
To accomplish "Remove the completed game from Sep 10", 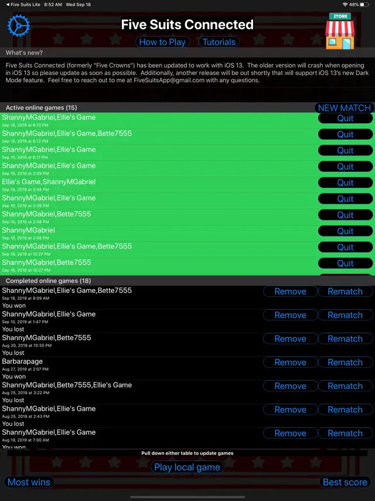I will tap(291, 315).
